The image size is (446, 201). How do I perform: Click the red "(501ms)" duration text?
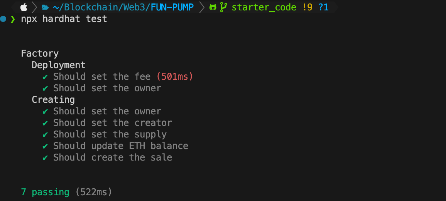click(175, 77)
